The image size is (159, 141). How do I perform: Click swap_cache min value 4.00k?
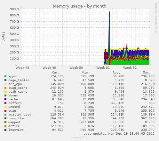point(89,88)
